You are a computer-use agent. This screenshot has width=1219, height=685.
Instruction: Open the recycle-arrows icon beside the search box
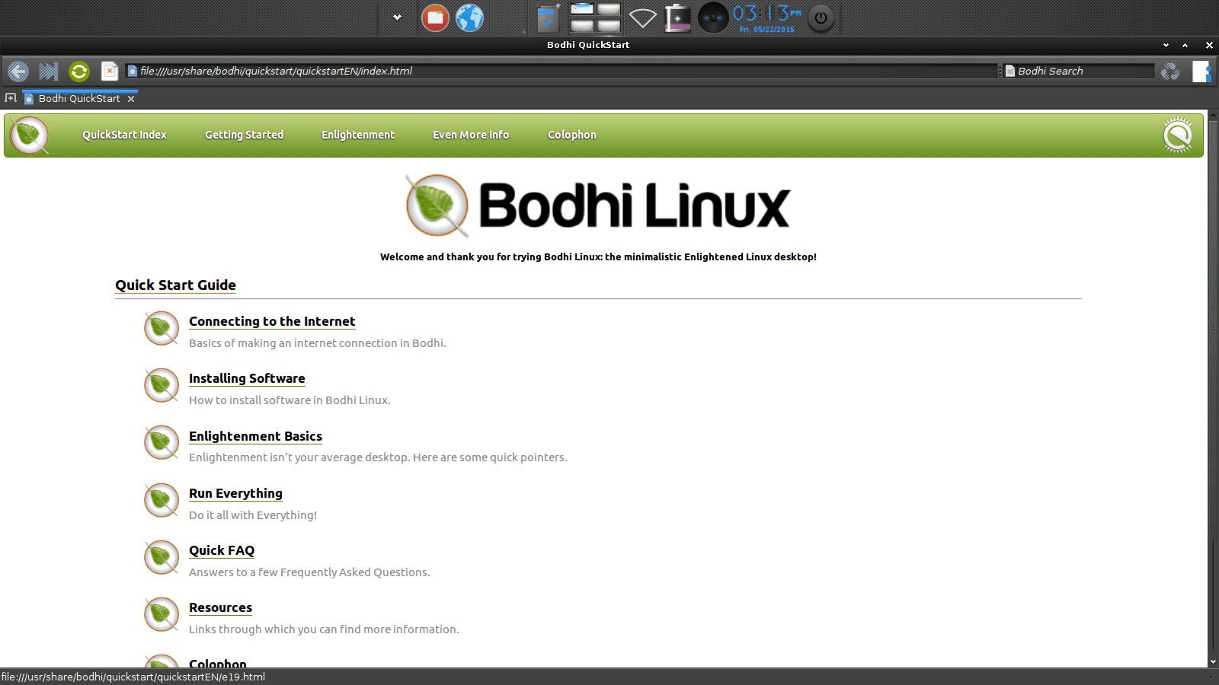click(1170, 72)
